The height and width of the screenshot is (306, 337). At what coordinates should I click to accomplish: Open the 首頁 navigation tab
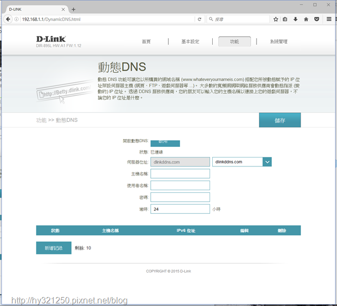(x=146, y=42)
